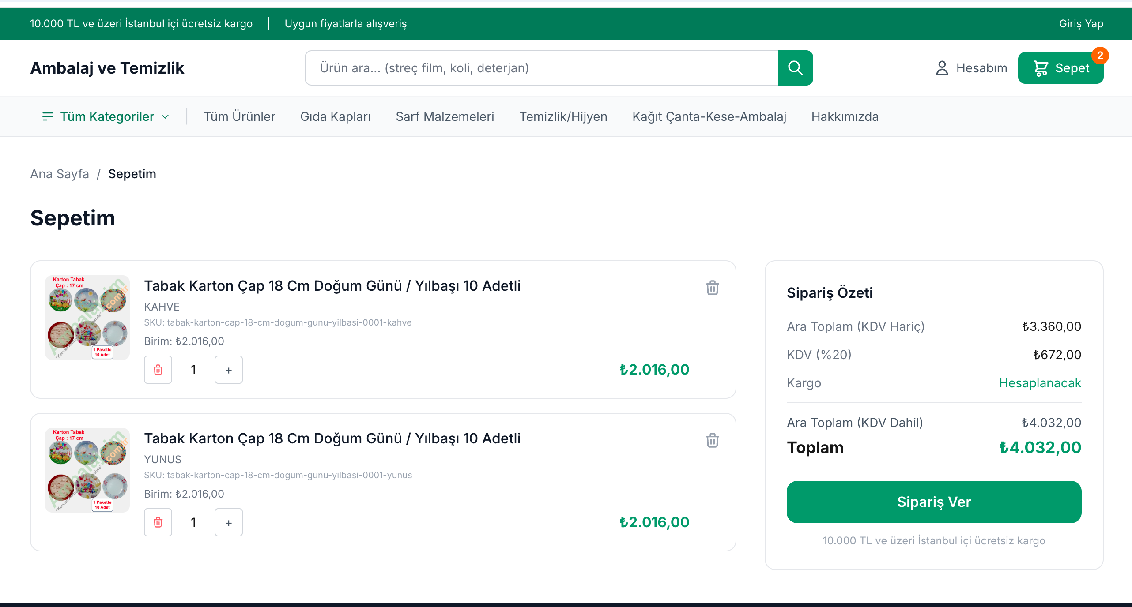This screenshot has width=1132, height=607.
Task: Open the Sepet cart button
Action: pyautogui.click(x=1060, y=68)
